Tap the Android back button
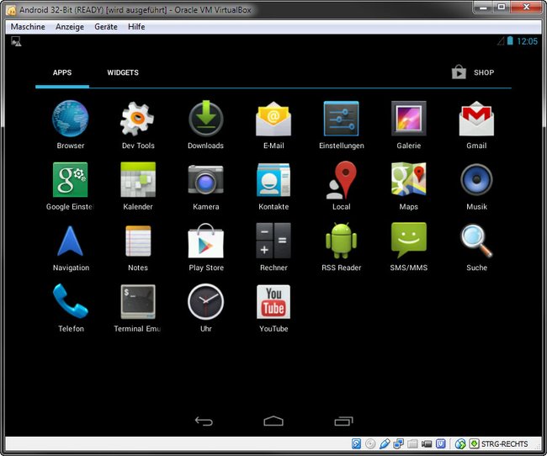Viewport: 547px width, 456px height. click(x=204, y=422)
